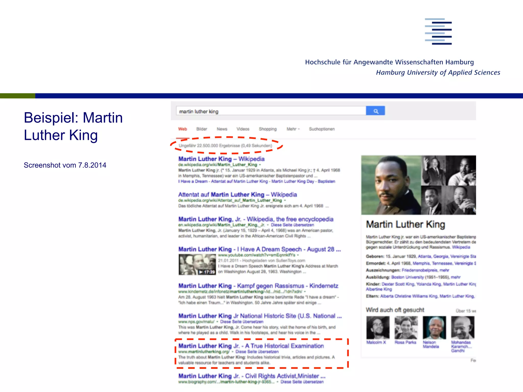Expand arrow next to kindernetz.de URL
The width and height of the screenshot is (523, 392).
click(x=305, y=292)
